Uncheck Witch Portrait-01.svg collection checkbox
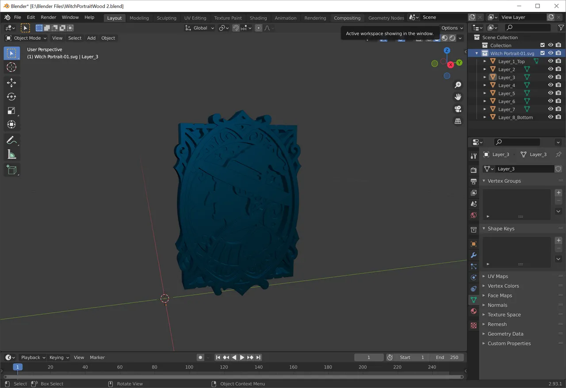Image resolution: width=566 pixels, height=388 pixels. [543, 53]
